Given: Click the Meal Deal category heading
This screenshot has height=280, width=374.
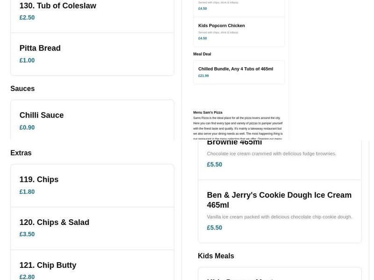Looking at the screenshot, I should point(202,54).
